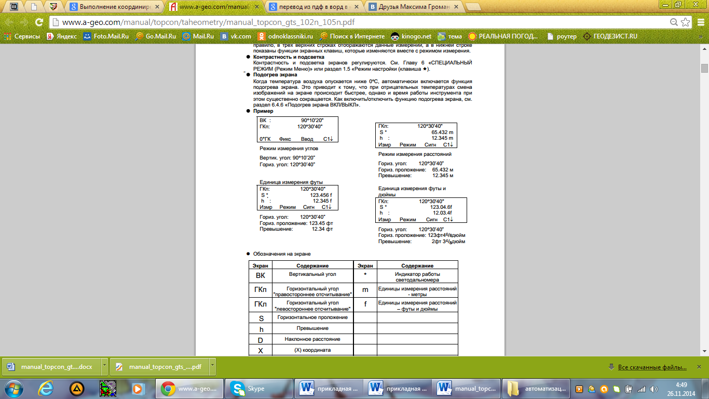Image resolution: width=709 pixels, height=399 pixels.
Task: Open the kinogo.net bookmark
Action: pyautogui.click(x=411, y=36)
